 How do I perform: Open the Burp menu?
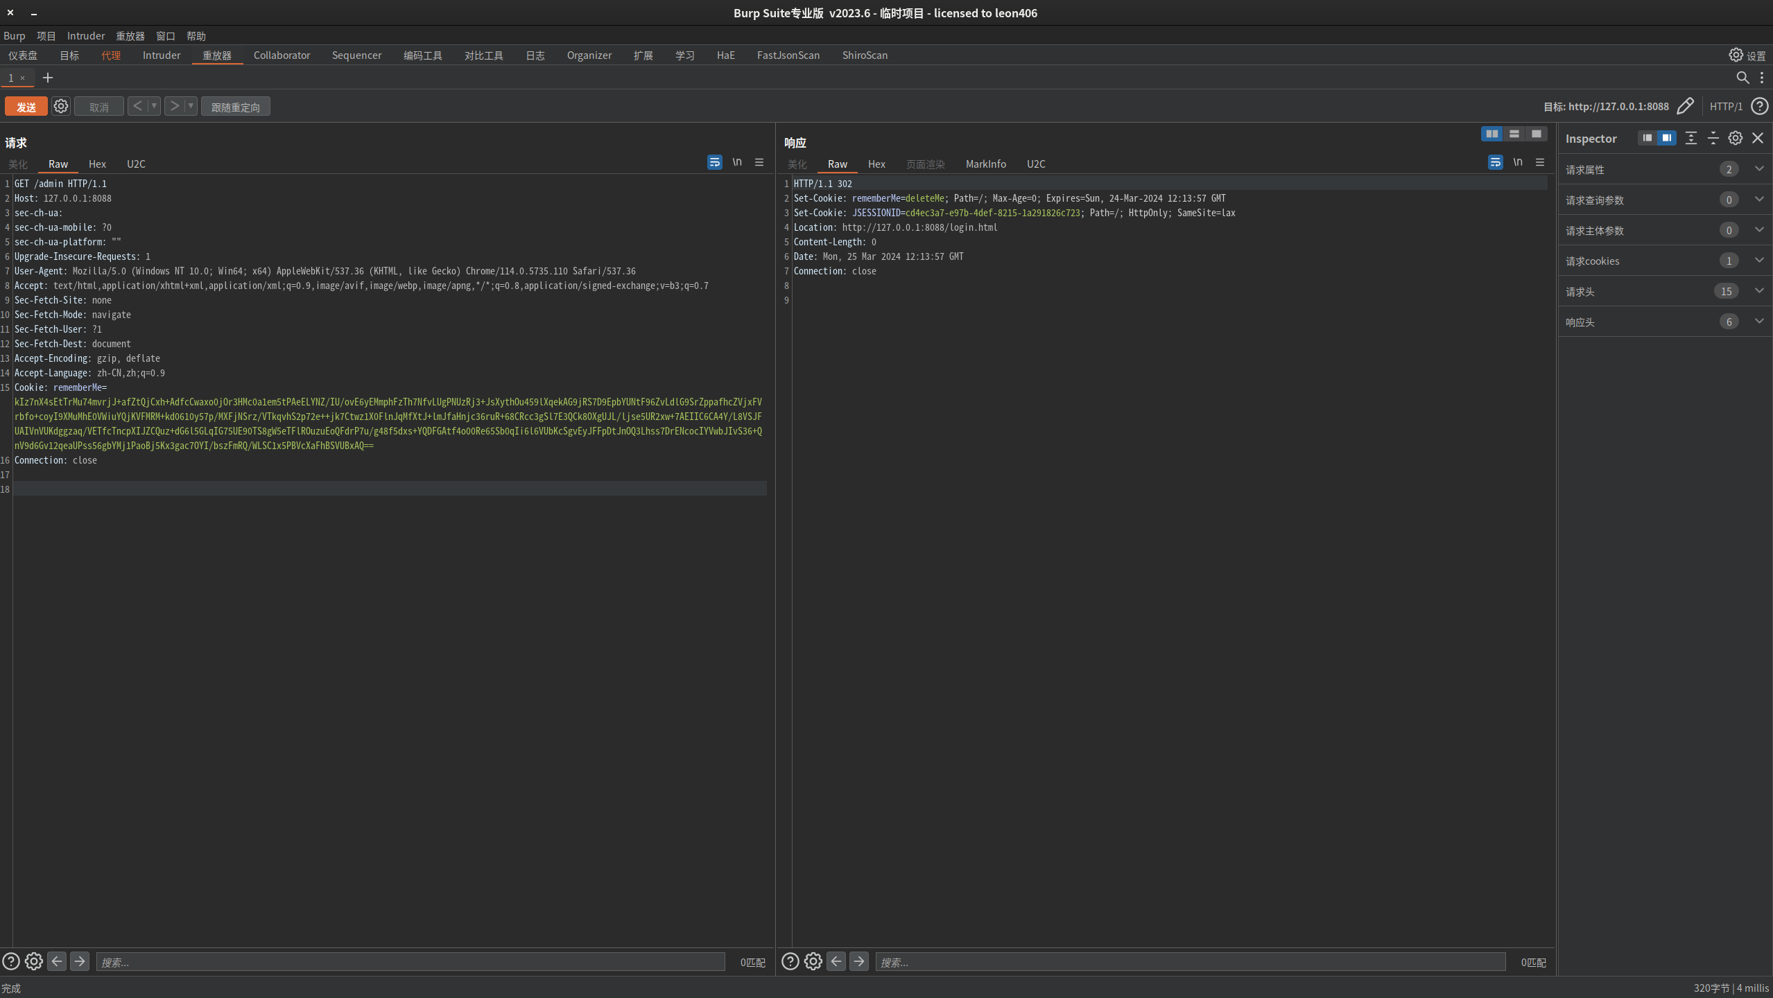point(15,36)
